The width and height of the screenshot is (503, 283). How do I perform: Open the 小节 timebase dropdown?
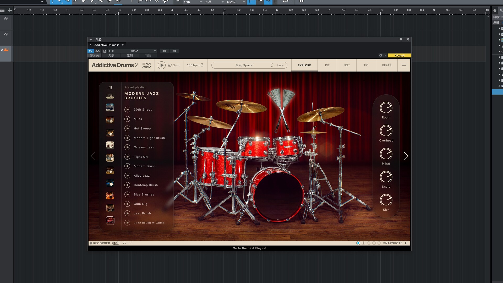point(214,2)
